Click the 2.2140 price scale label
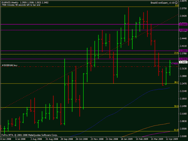The width and height of the screenshot is (188, 141). tap(183, 91)
